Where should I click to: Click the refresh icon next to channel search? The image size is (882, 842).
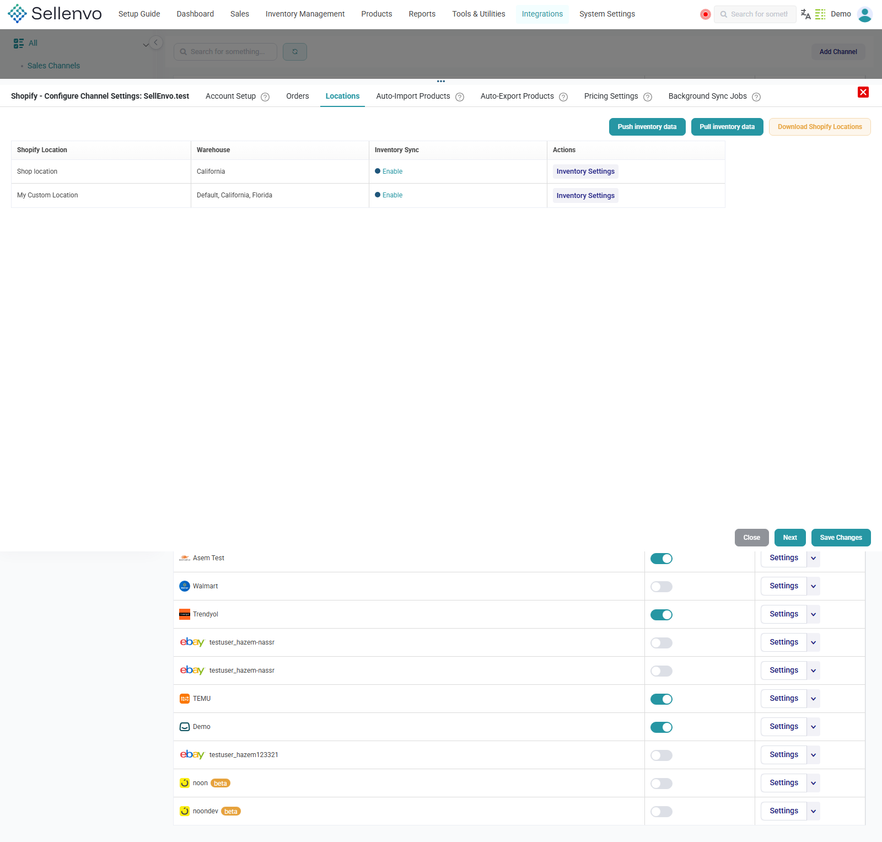click(x=295, y=52)
